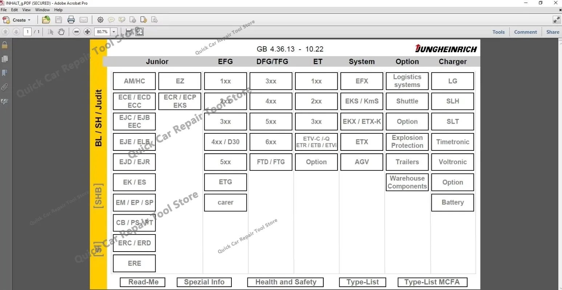Image resolution: width=562 pixels, height=290 pixels.
Task: Open the Help menu
Action: [x=58, y=10]
